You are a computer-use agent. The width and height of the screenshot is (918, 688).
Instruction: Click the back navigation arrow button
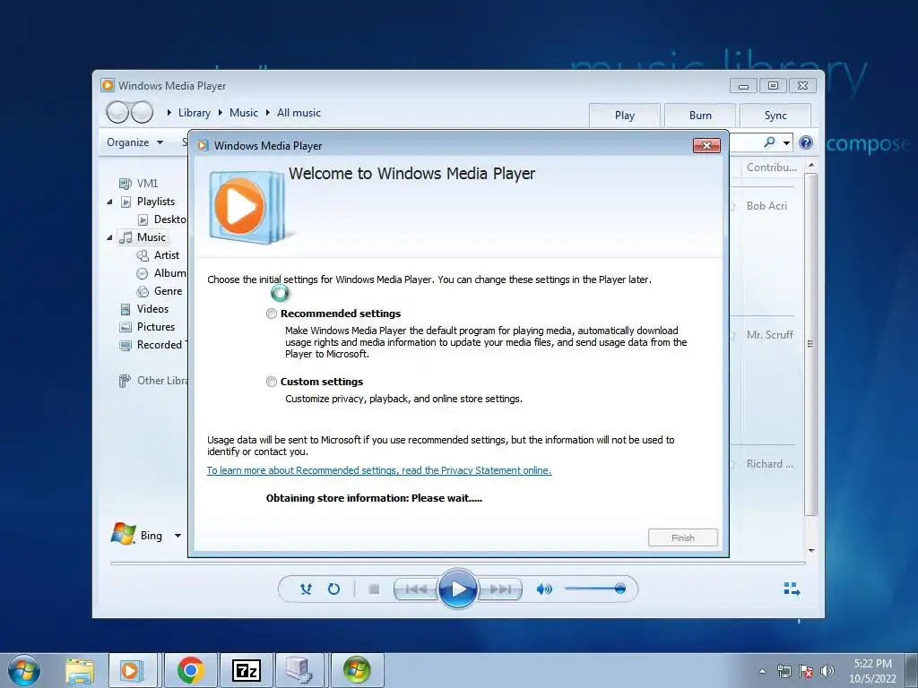[x=117, y=112]
